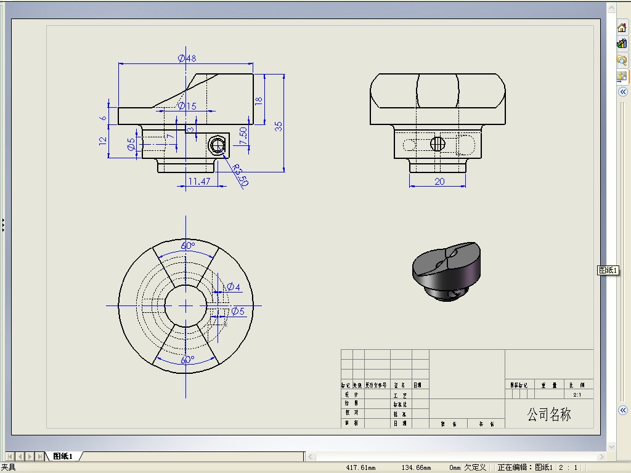Select the R3.50 radius dimension

pyautogui.click(x=240, y=176)
